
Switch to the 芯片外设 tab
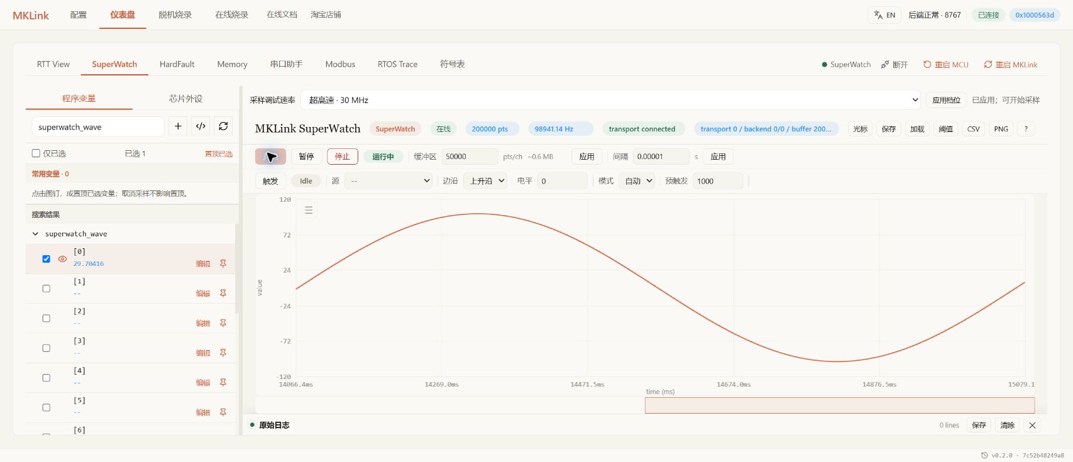coord(186,99)
